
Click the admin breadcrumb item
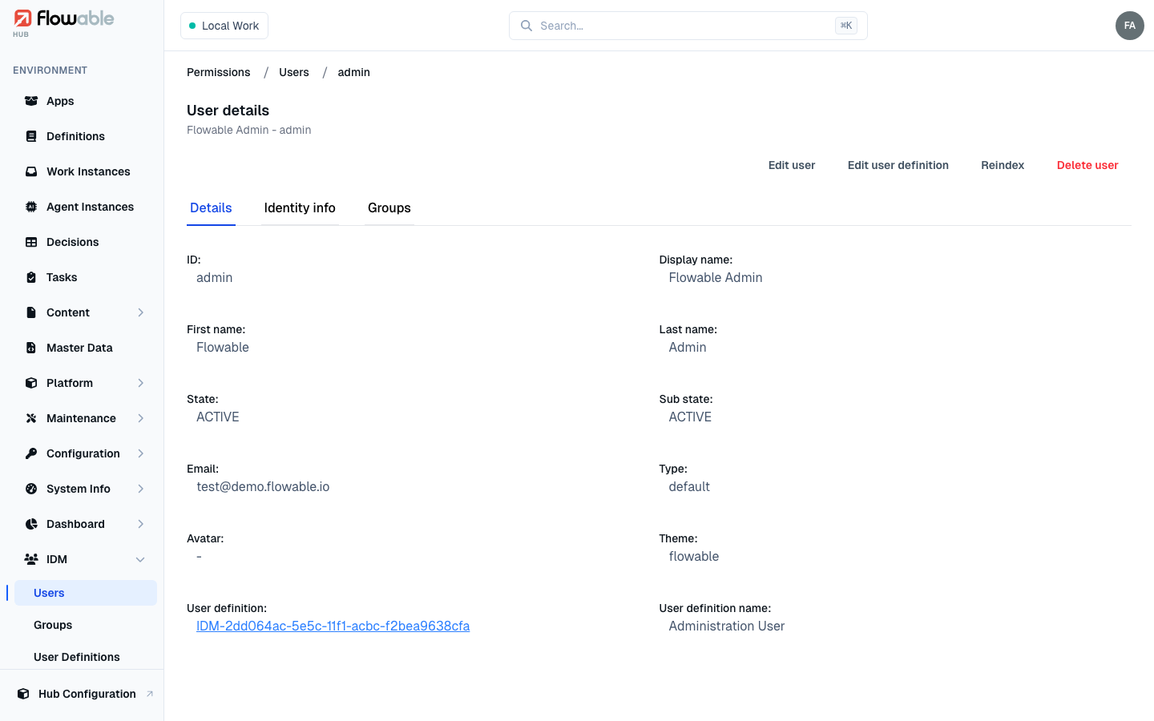click(353, 72)
